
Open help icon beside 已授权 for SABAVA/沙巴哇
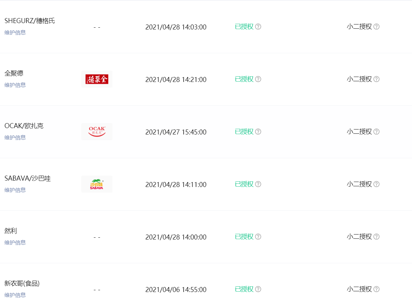click(258, 184)
